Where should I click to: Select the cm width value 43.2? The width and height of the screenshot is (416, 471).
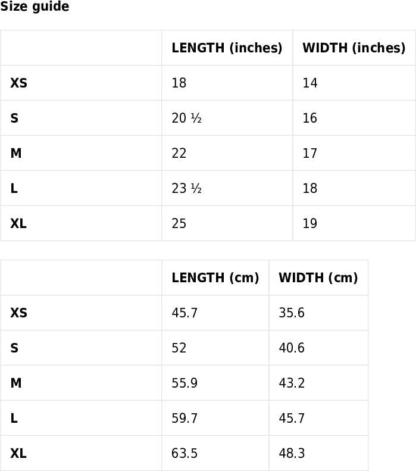[292, 383]
